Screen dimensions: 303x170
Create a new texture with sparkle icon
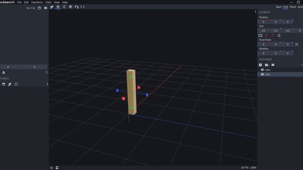(9, 84)
